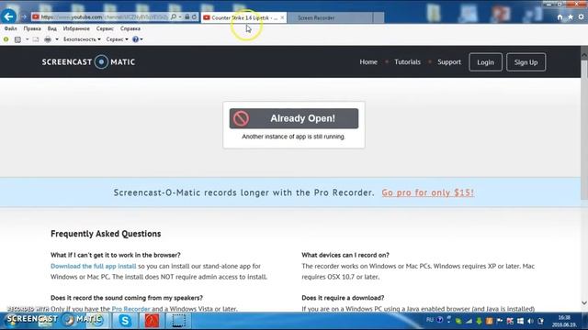Open the screen recorder frame icon on taskbar
The height and width of the screenshot is (330, 588).
(x=179, y=321)
